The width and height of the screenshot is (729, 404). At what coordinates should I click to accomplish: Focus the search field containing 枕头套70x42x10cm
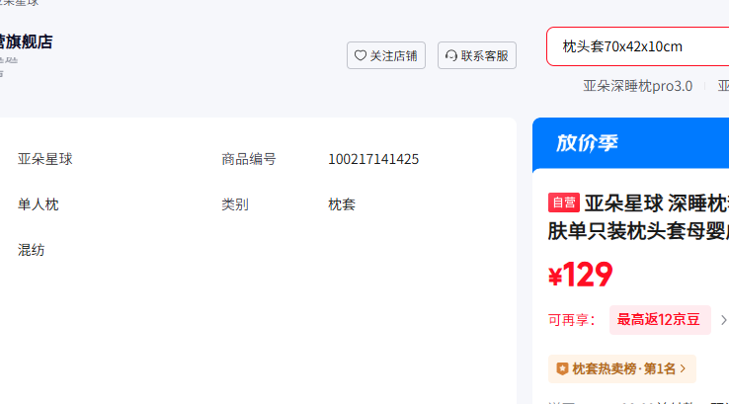[638, 46]
